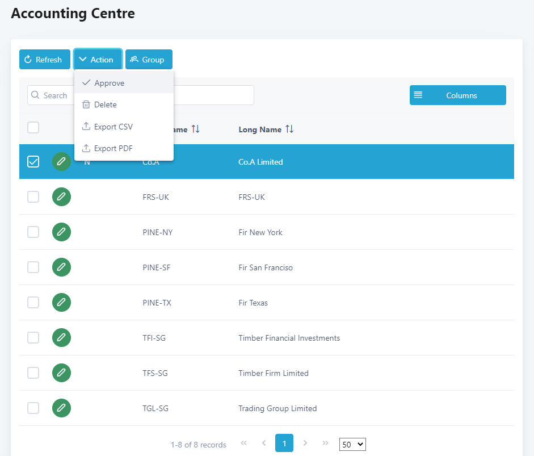Open the page size dropdown showing 50

(x=352, y=444)
